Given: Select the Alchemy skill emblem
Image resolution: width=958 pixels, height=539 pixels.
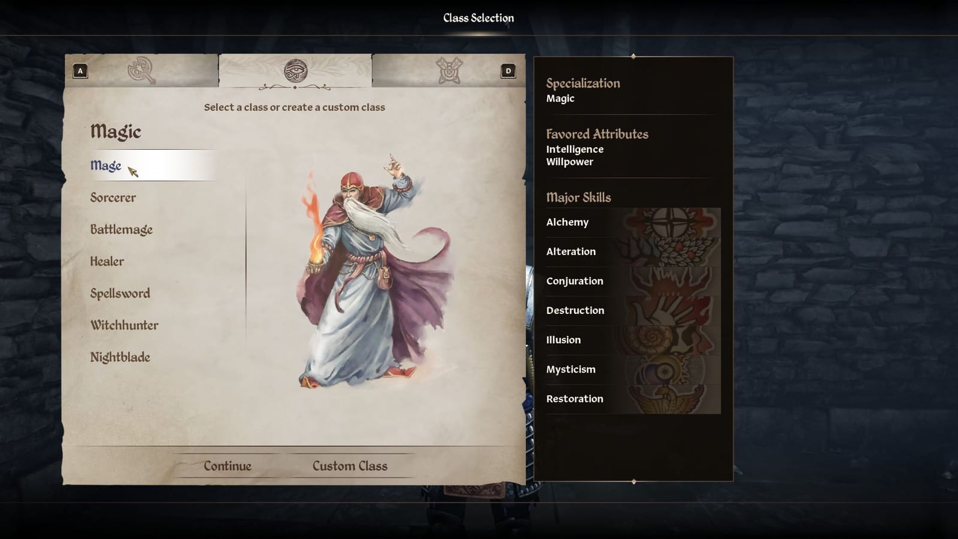Looking at the screenshot, I should click(x=669, y=222).
